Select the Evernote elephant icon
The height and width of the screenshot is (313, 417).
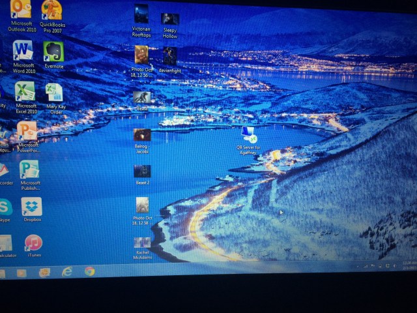coord(53,52)
